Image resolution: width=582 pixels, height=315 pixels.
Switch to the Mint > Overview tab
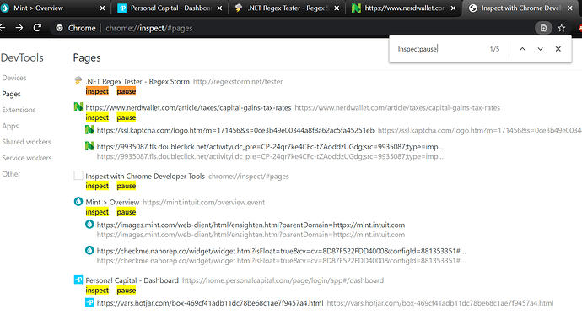point(52,8)
